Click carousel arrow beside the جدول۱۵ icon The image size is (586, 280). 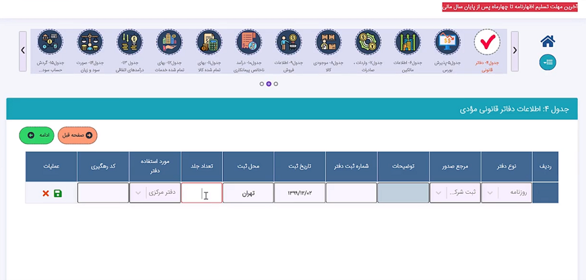point(23,51)
